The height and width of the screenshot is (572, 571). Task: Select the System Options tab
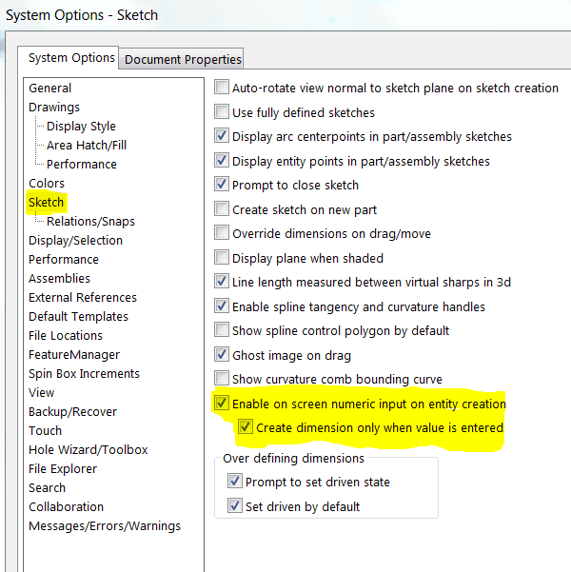click(x=69, y=58)
